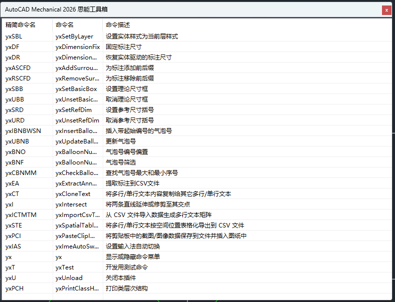395x302 pixels.
Task: Click the yxSetBasicBox command name
Action: click(76, 89)
